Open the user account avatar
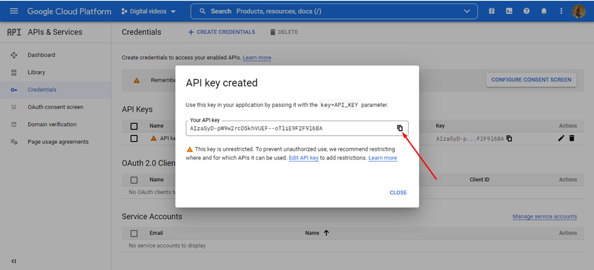594x270 pixels. click(x=579, y=11)
